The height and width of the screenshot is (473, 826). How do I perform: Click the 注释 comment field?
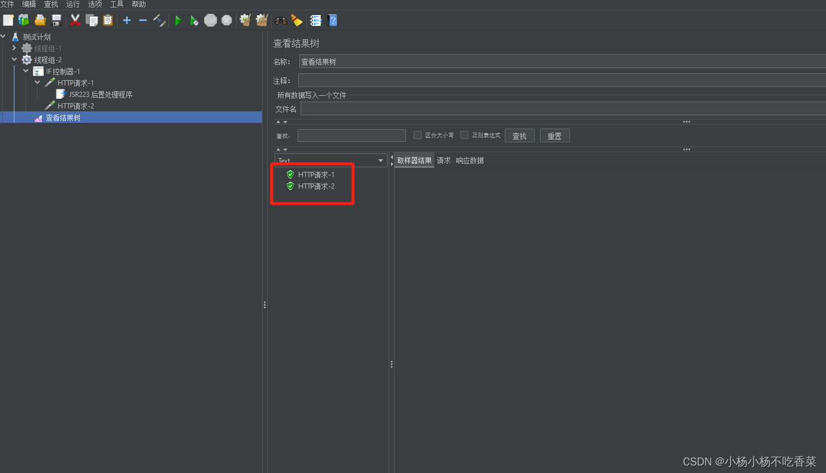pyautogui.click(x=562, y=81)
